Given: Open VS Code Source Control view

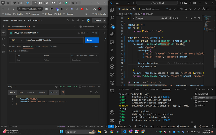Looking at the screenshot, I should click(112, 26).
